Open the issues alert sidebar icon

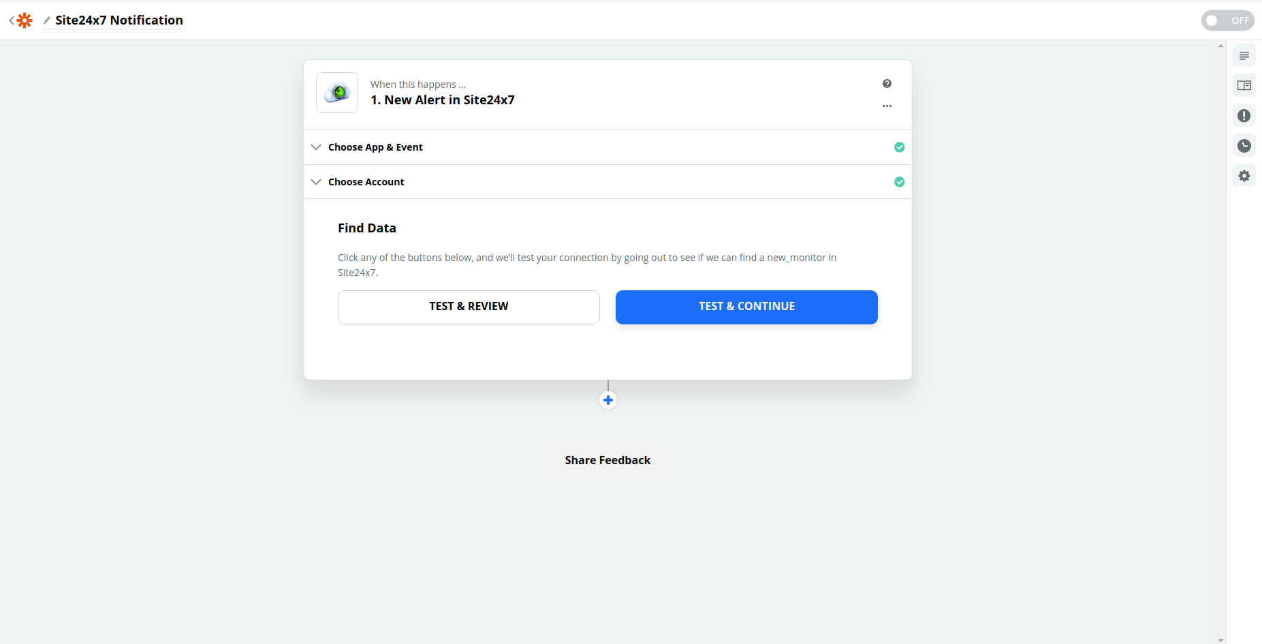click(x=1244, y=116)
